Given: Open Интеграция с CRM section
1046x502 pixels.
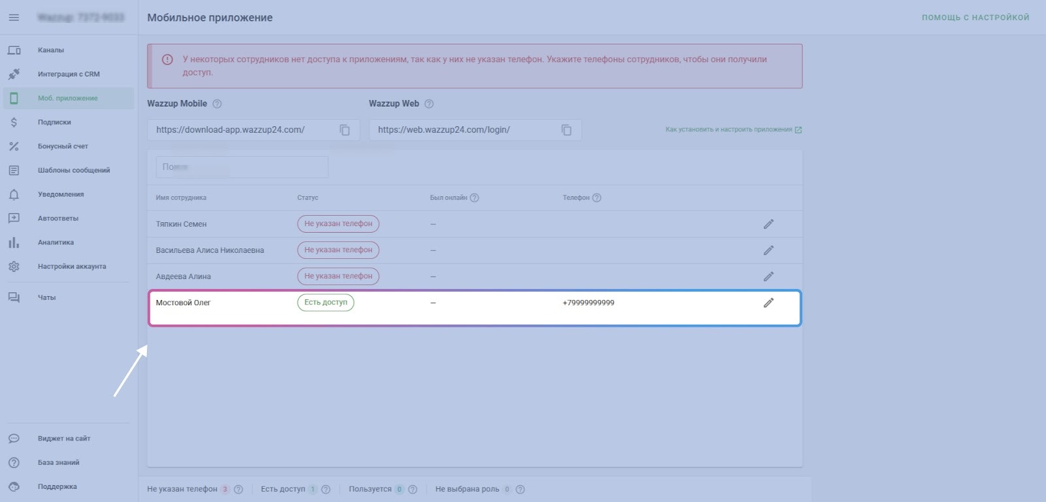Looking at the screenshot, I should click(69, 75).
